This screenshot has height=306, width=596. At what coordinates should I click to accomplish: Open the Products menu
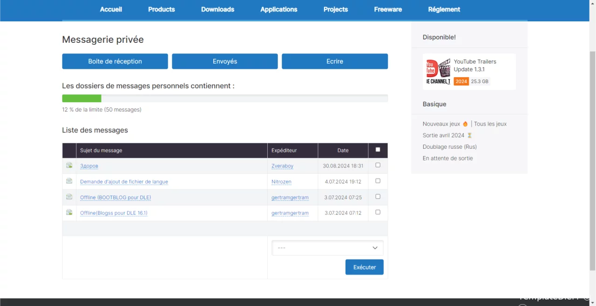pyautogui.click(x=161, y=9)
